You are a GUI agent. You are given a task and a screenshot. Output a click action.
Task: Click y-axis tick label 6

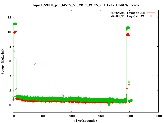[x=10, y=61]
